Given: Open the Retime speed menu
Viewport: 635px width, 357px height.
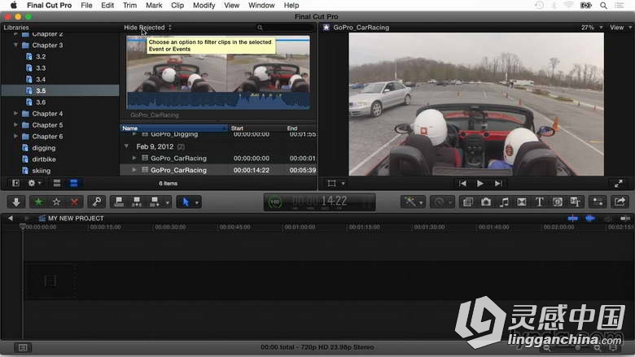Looking at the screenshot, I should [442, 202].
